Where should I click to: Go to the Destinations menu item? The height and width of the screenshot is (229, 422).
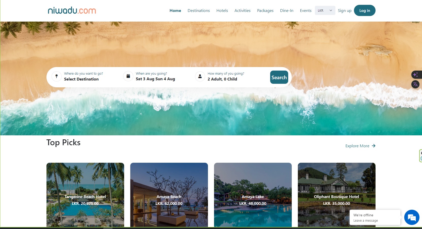click(199, 11)
